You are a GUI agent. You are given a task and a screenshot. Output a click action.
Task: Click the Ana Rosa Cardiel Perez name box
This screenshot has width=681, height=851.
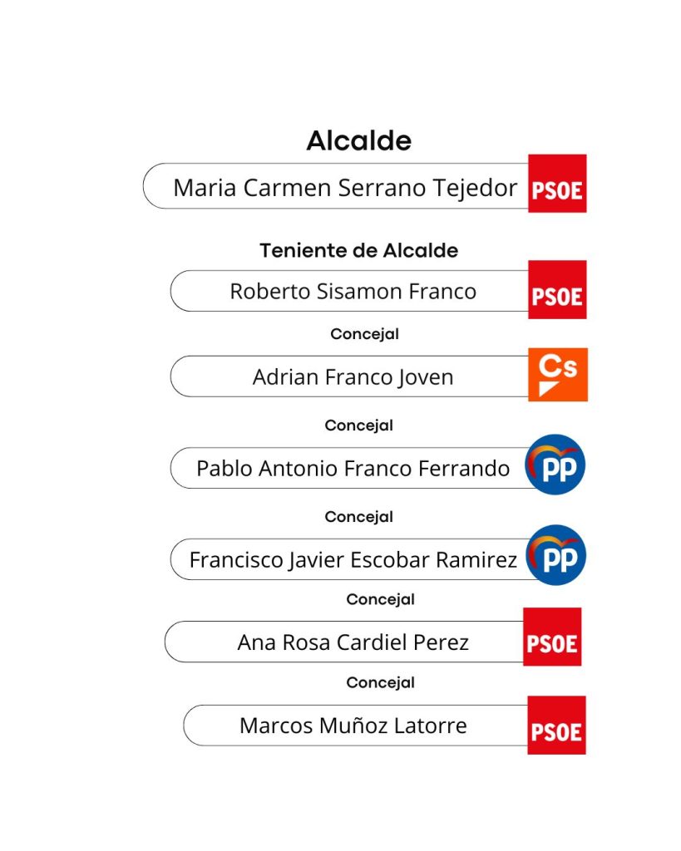353,642
